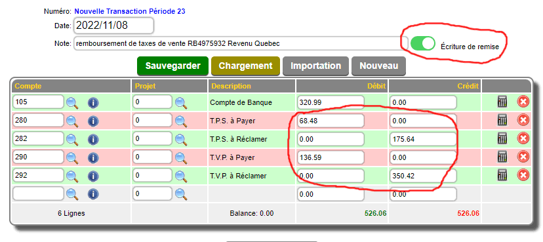Screen dimensions: 543x242
Task: Click the green debit total 526.06
Action: [x=376, y=214]
